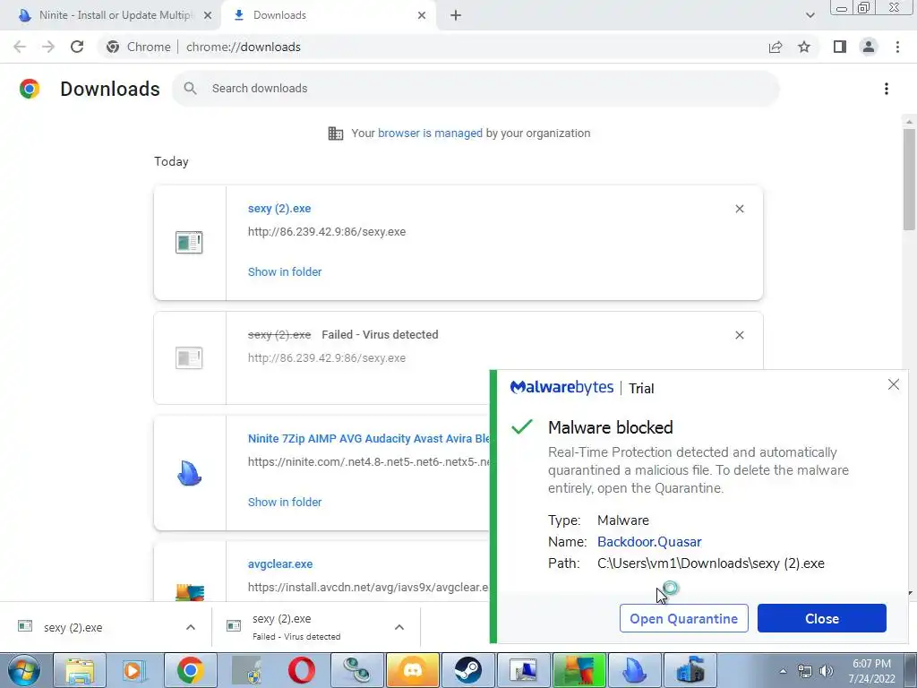Open the tab search dropdown arrow
The image size is (917, 688).
tap(810, 15)
